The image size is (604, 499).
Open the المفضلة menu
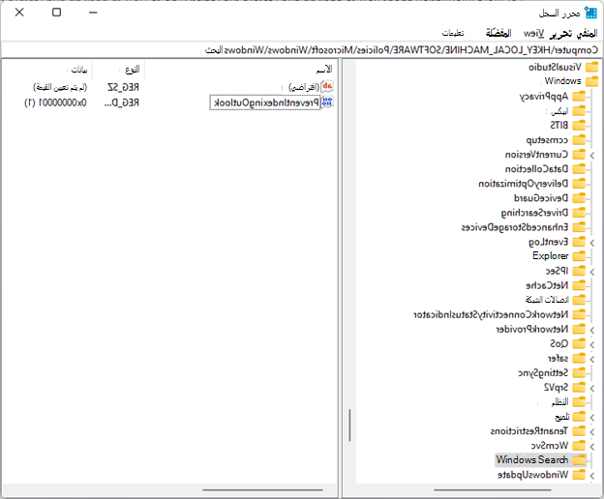coord(498,34)
